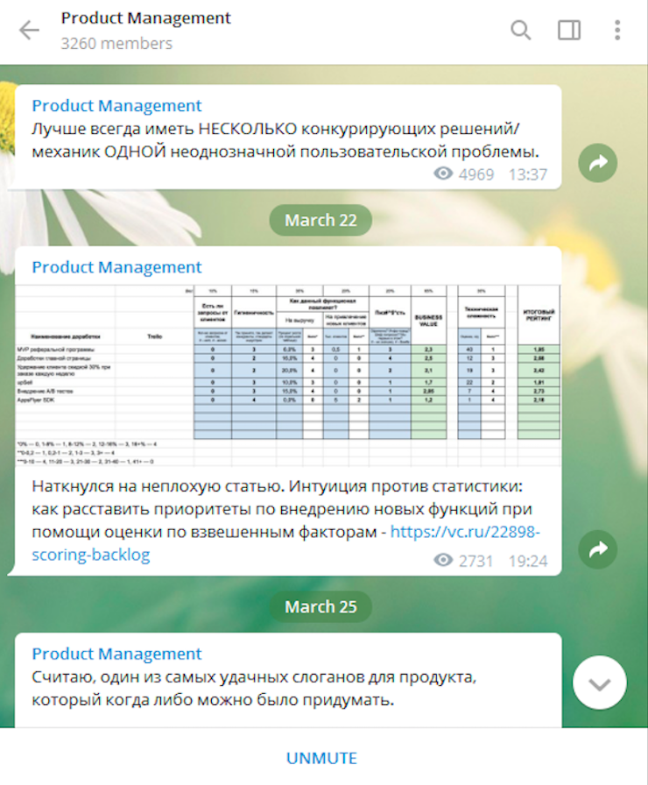This screenshot has width=648, height=785.
Task: Click the text 'Считаю, один из самых удачных'
Action: (x=254, y=689)
